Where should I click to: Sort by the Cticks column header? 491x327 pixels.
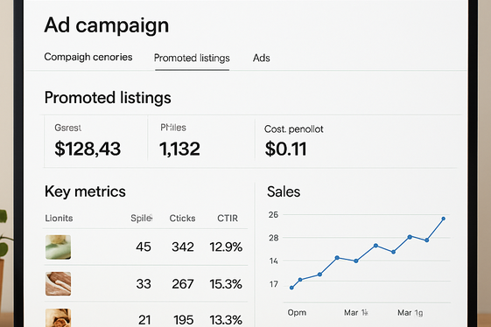coord(182,218)
